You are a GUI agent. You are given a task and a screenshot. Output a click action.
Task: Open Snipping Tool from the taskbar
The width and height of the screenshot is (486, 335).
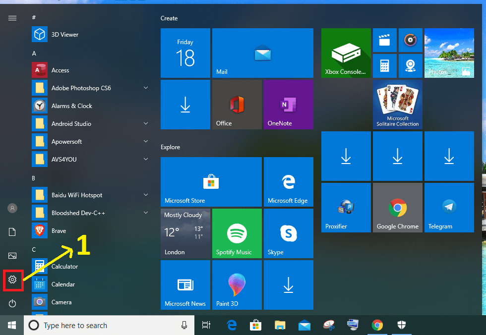pos(329,325)
